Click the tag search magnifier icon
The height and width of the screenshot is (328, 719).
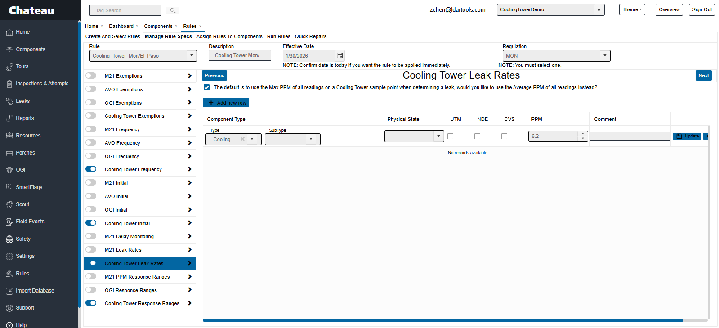[173, 10]
